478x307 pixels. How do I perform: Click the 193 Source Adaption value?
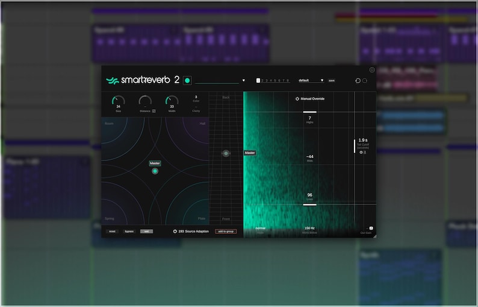point(181,231)
